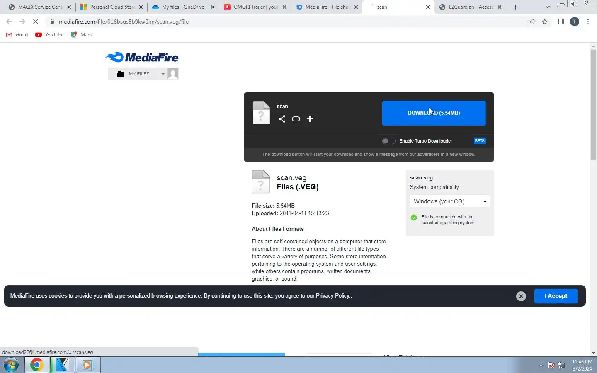Click the scan.veg title text
Screen dimensions: 597x373
click(291, 178)
